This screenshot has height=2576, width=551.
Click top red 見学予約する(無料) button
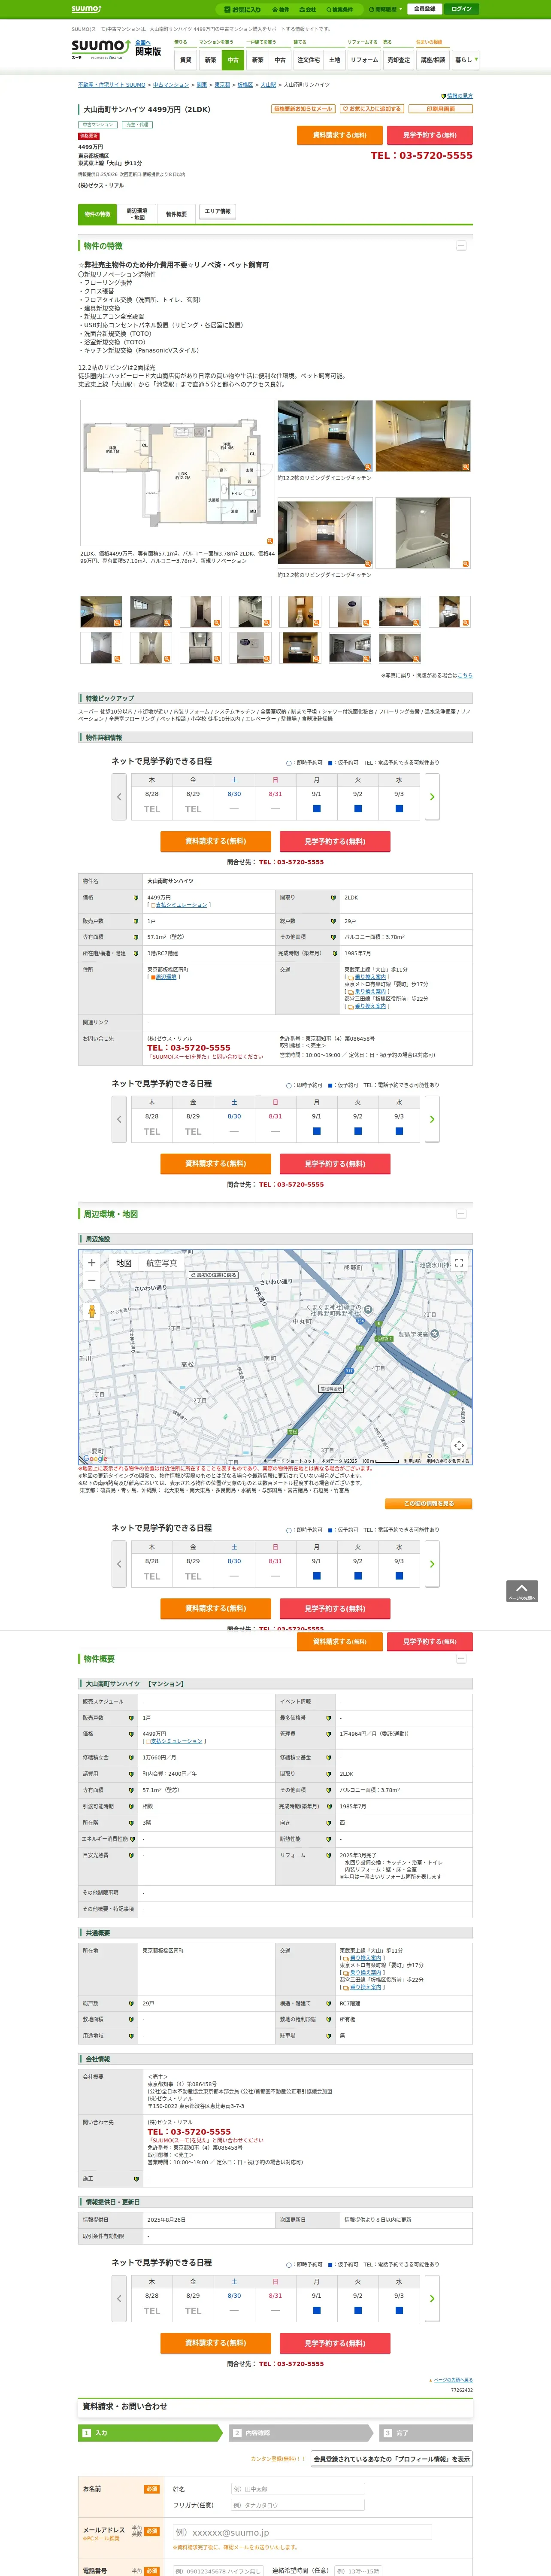[430, 135]
